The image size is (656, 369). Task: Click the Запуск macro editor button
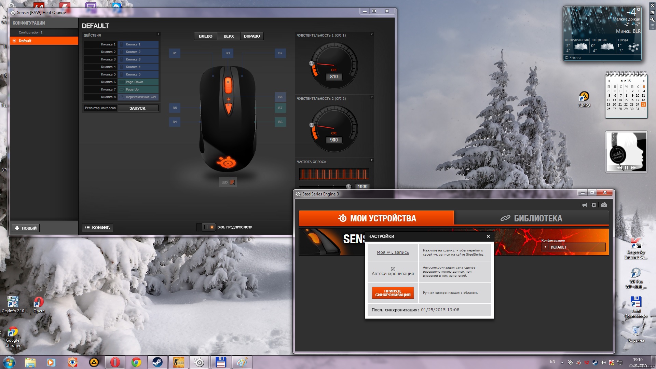(x=138, y=108)
